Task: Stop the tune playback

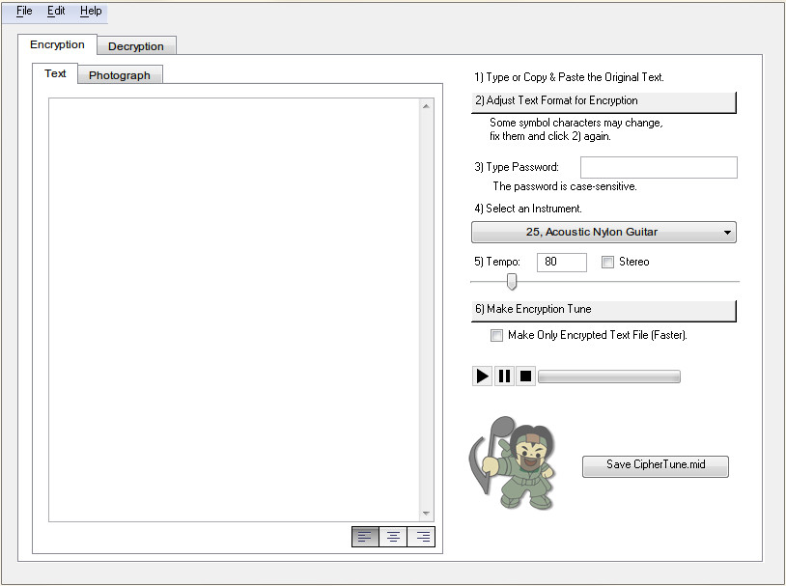Action: (x=526, y=376)
